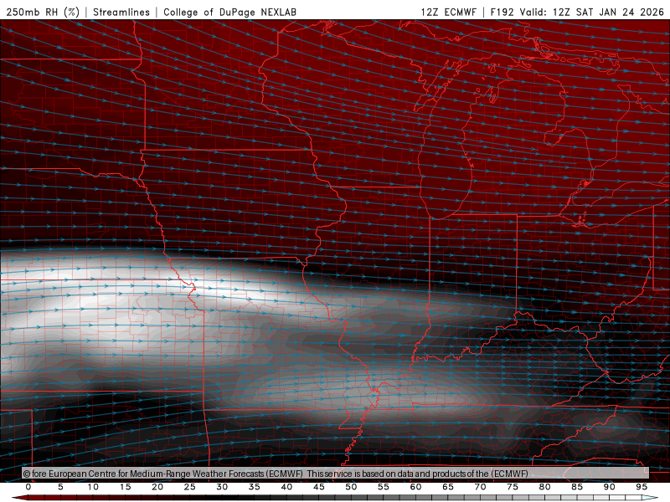670x502 pixels.
Task: Choose the "55" colorbar number
Action: 384,487
